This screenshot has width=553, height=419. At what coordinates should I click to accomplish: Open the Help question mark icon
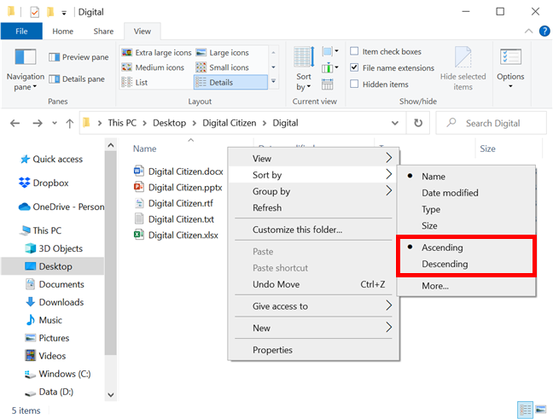click(x=544, y=31)
